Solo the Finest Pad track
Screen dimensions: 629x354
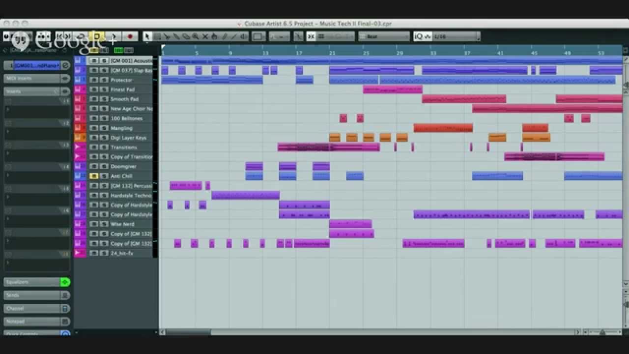(x=104, y=89)
